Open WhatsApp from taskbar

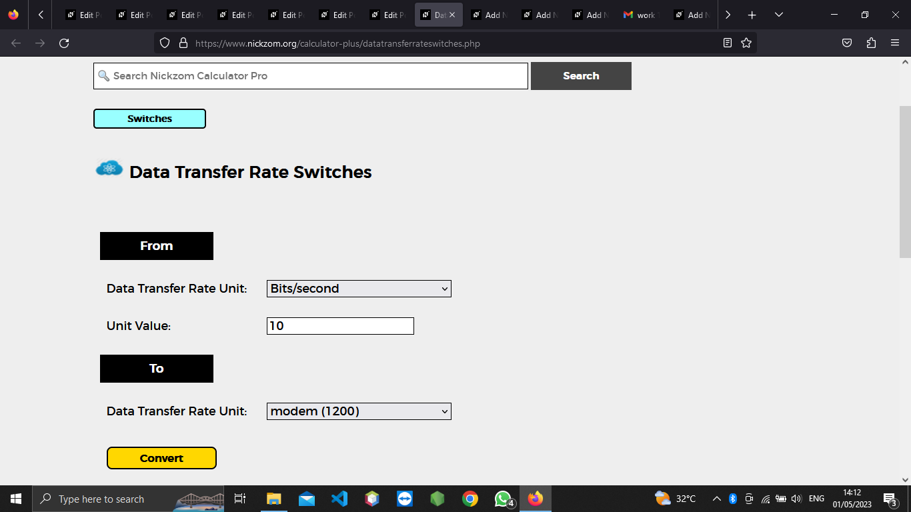[503, 499]
